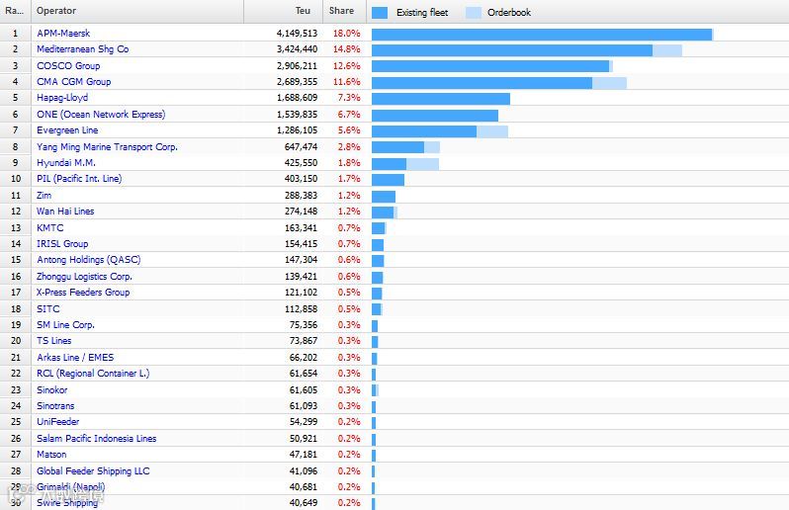Viewport: 789px width, 510px height.
Task: Select Teu value 1,539,835
Action: pos(297,115)
